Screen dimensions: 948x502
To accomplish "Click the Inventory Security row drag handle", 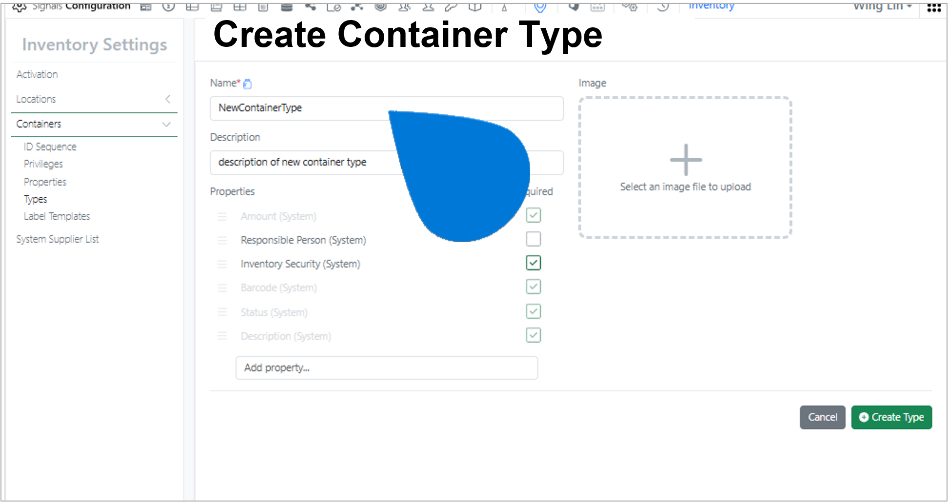I will pyautogui.click(x=222, y=264).
